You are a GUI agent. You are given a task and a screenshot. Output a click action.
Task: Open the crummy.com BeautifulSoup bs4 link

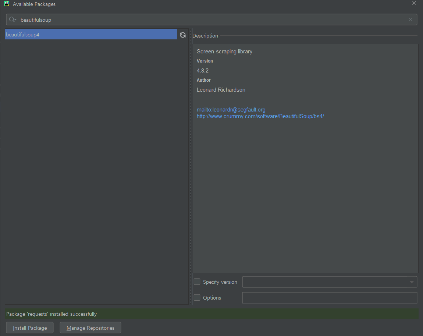point(260,116)
